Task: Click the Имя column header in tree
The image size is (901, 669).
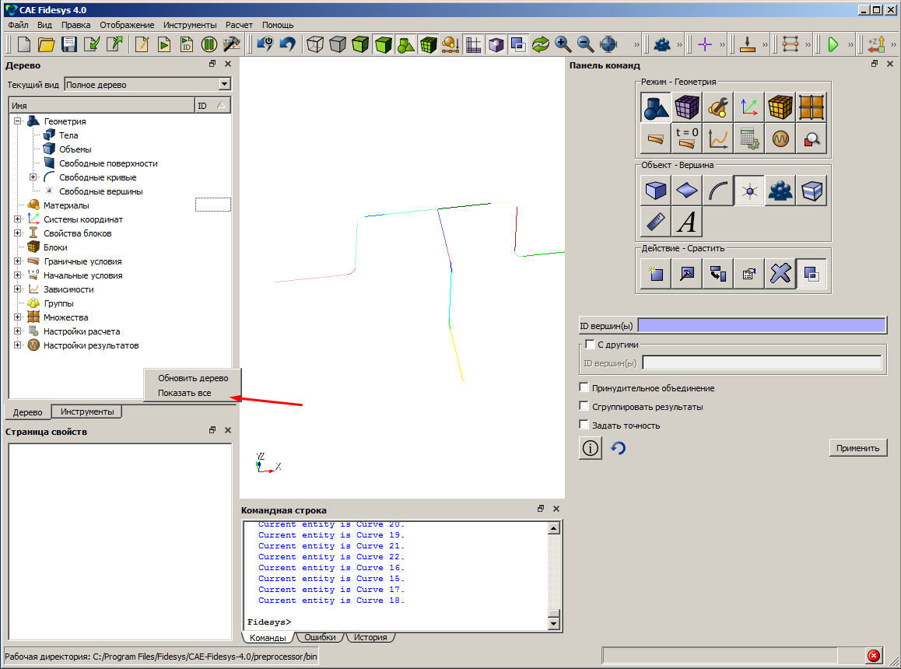Action: (102, 105)
